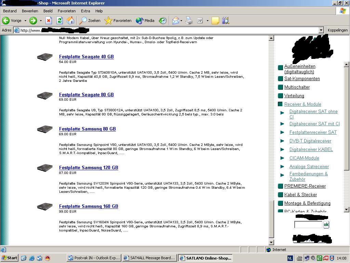
Task: Edit page with the Word icon
Action: point(200,21)
